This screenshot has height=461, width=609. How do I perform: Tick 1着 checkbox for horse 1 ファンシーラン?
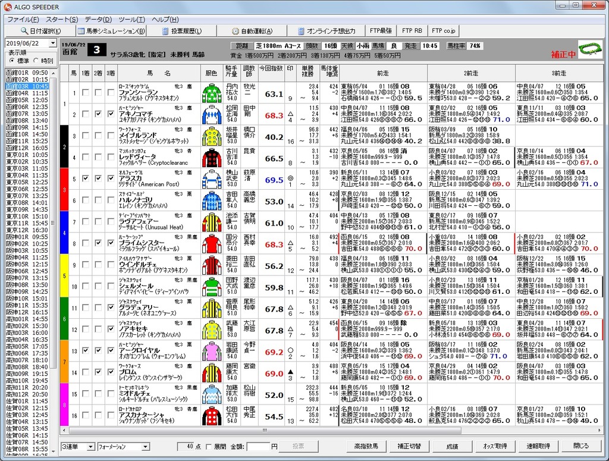(86, 92)
